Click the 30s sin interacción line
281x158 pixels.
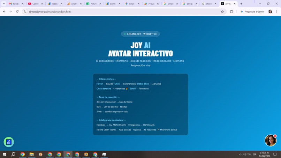[x=114, y=102]
